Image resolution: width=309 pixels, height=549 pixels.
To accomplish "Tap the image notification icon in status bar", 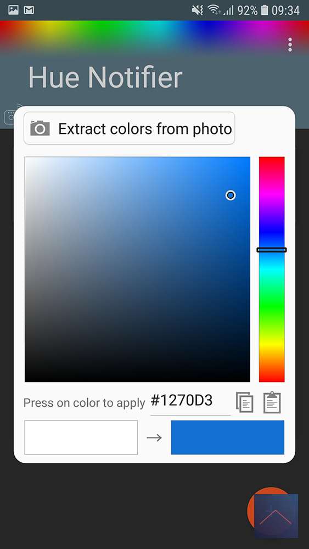I will point(13,10).
